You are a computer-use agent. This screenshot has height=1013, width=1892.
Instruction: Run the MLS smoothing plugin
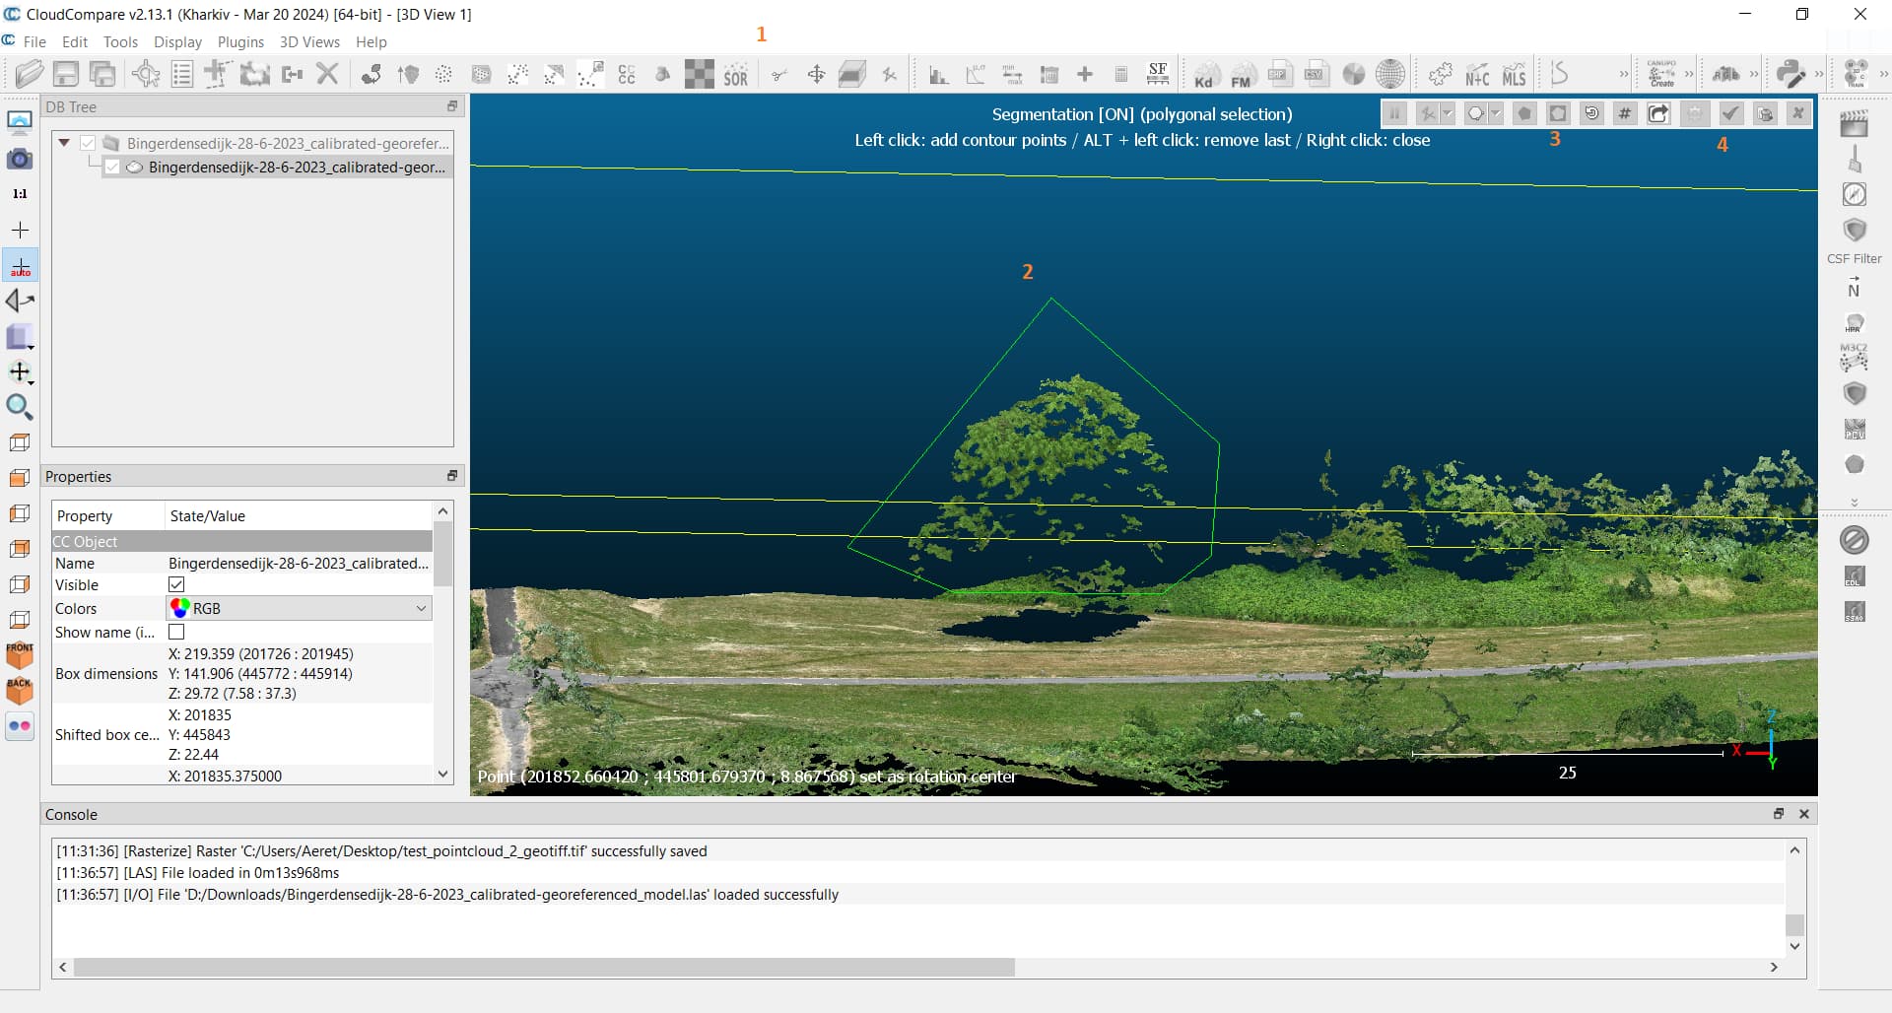pos(1515,74)
